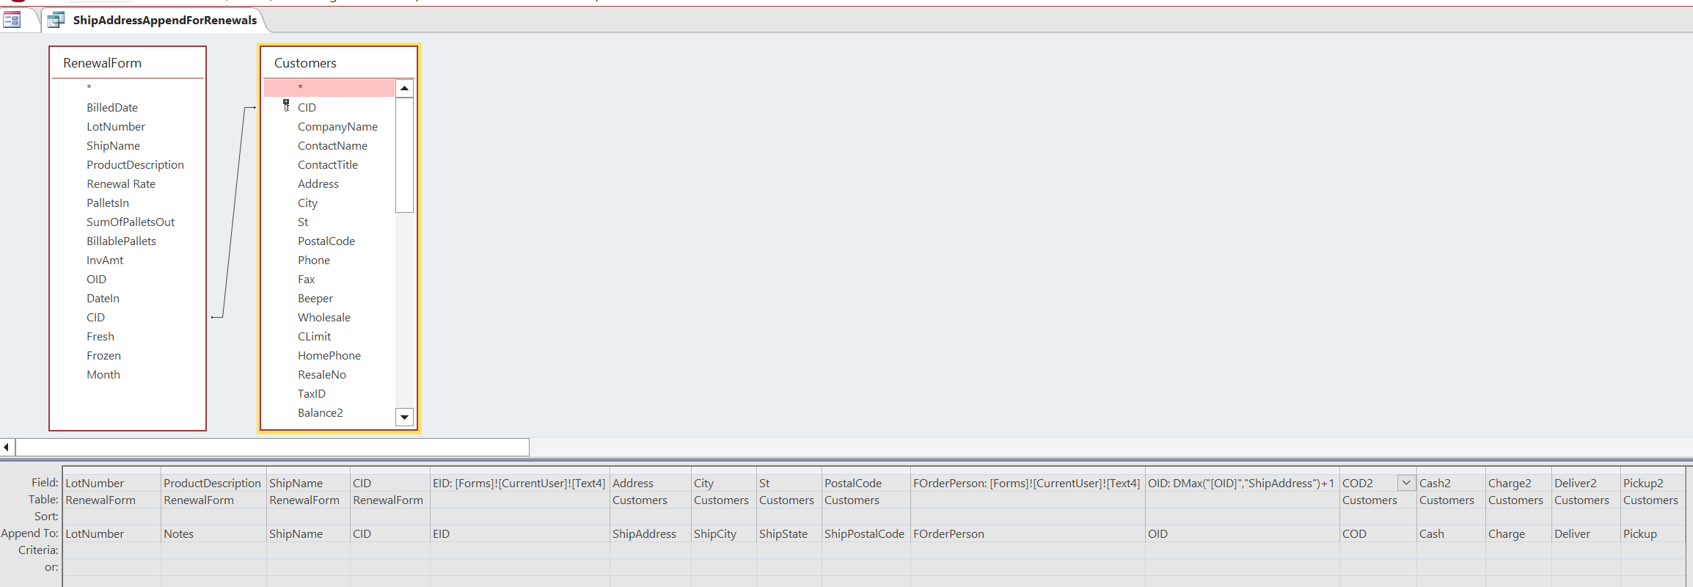Select the asterisk row in Customers table
Viewport: 1693px width, 587px height.
(x=329, y=88)
